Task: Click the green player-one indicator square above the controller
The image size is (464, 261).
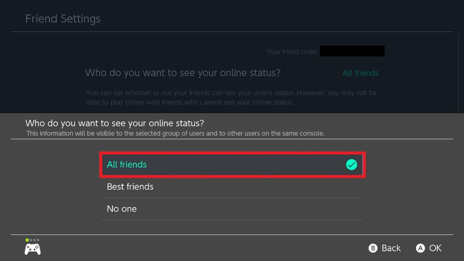Action: tap(27, 240)
